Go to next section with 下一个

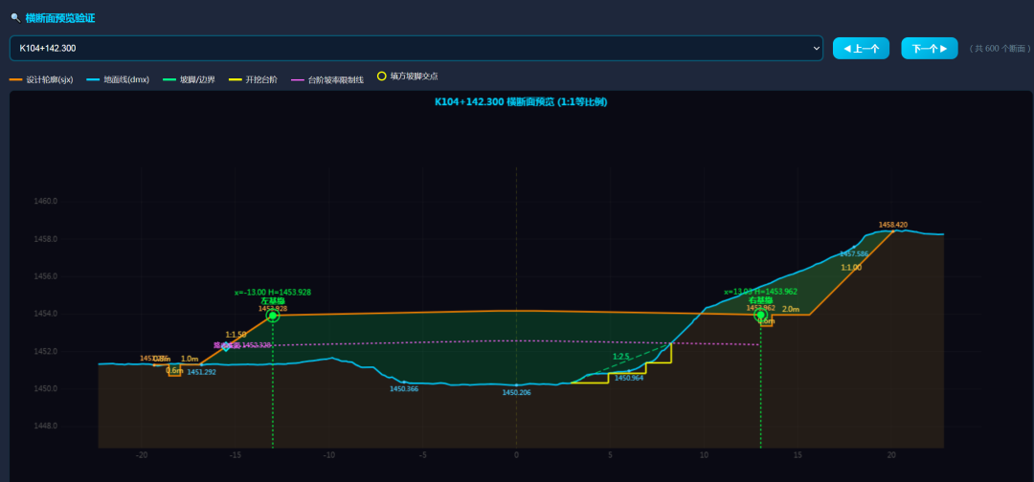pyautogui.click(x=929, y=48)
